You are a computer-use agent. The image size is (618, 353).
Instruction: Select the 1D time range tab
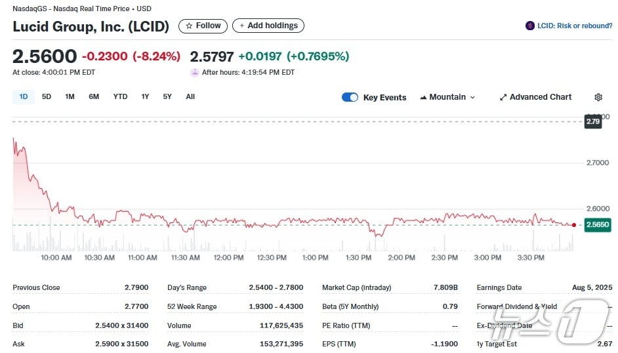[24, 96]
